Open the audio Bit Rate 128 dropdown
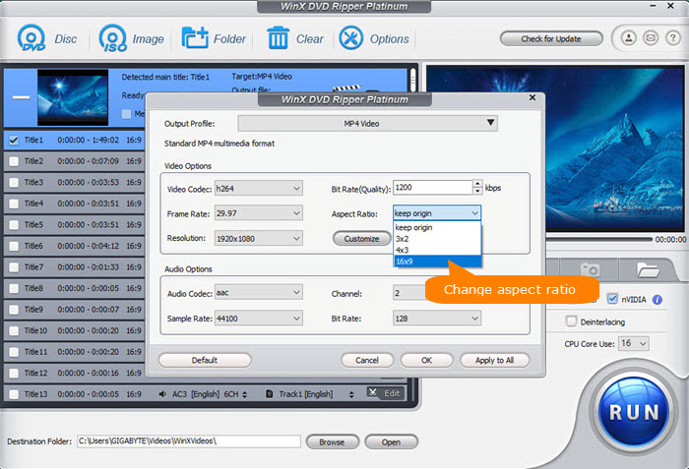689x469 pixels. pos(437,318)
